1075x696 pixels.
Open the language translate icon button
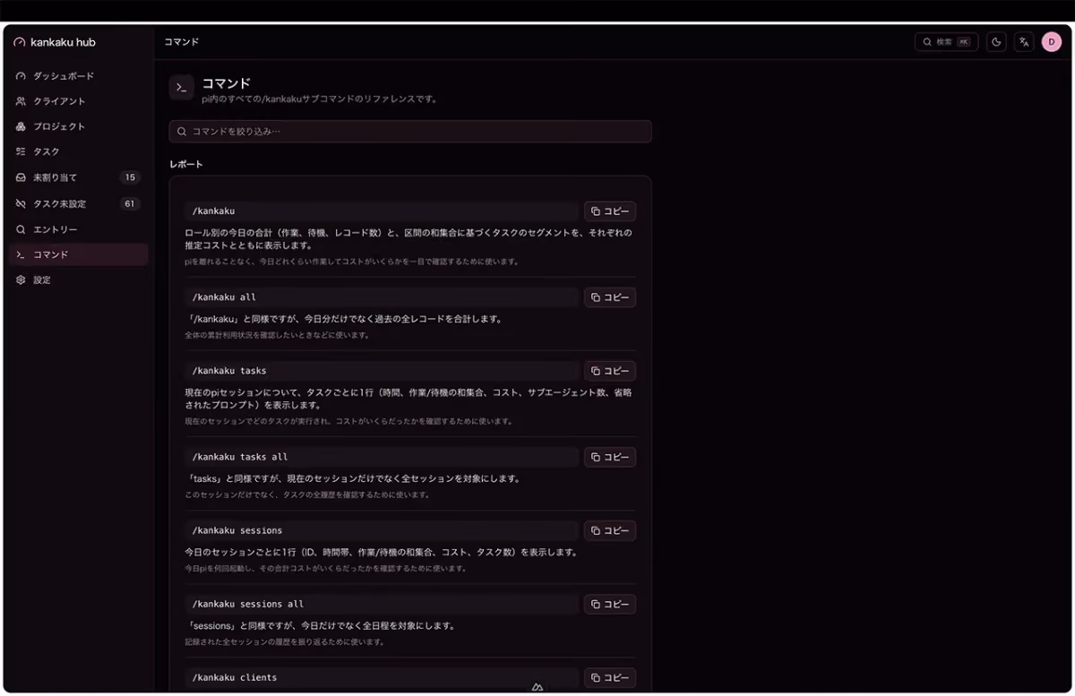coord(1024,42)
